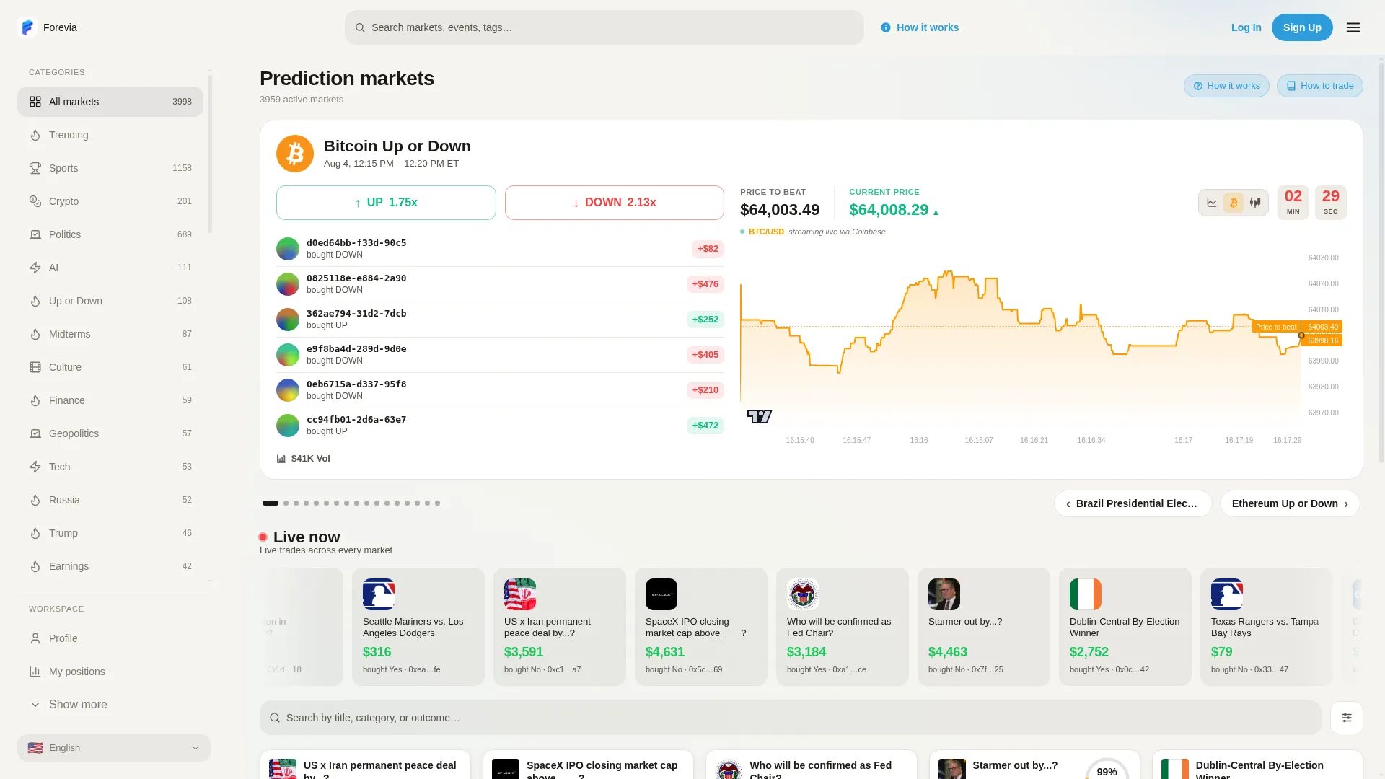
Task: Open the English language dropdown
Action: [114, 748]
